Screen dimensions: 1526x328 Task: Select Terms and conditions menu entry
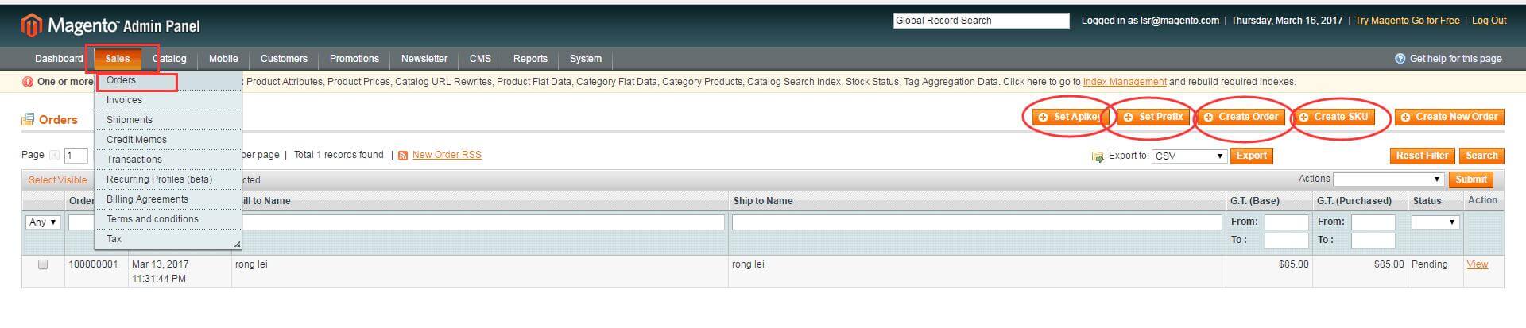pos(168,219)
